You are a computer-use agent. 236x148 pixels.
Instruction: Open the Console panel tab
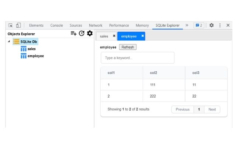pyautogui.click(x=56, y=26)
